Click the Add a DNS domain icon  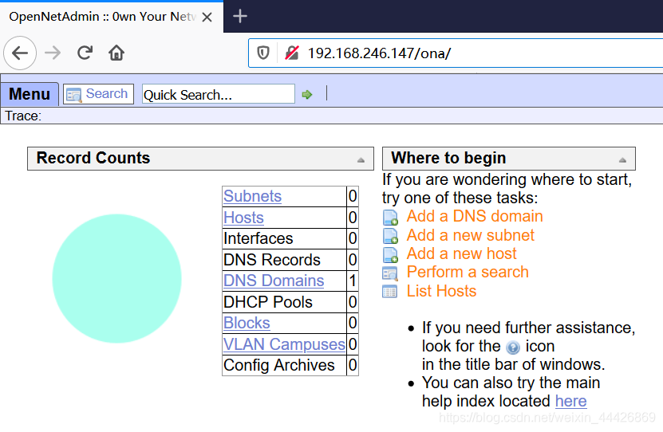pos(390,218)
